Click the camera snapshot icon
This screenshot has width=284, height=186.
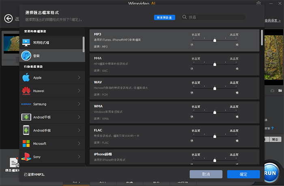coord(272,91)
